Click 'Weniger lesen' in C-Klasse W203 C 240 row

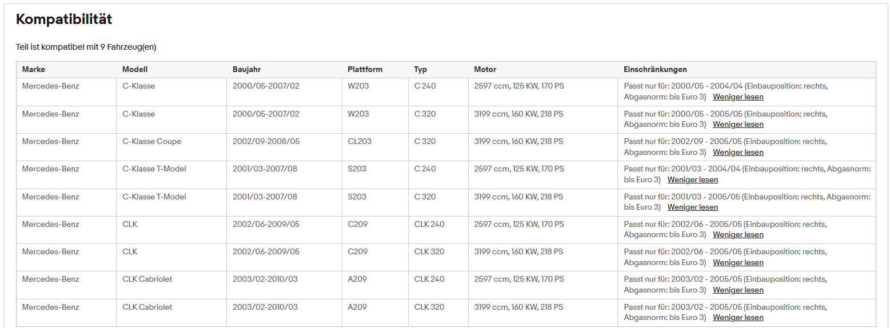(x=738, y=97)
